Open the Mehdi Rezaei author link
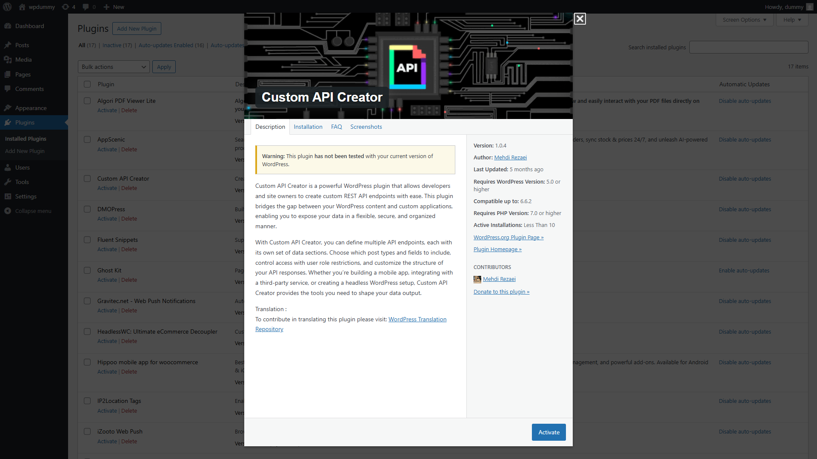This screenshot has width=817, height=459. [510, 157]
